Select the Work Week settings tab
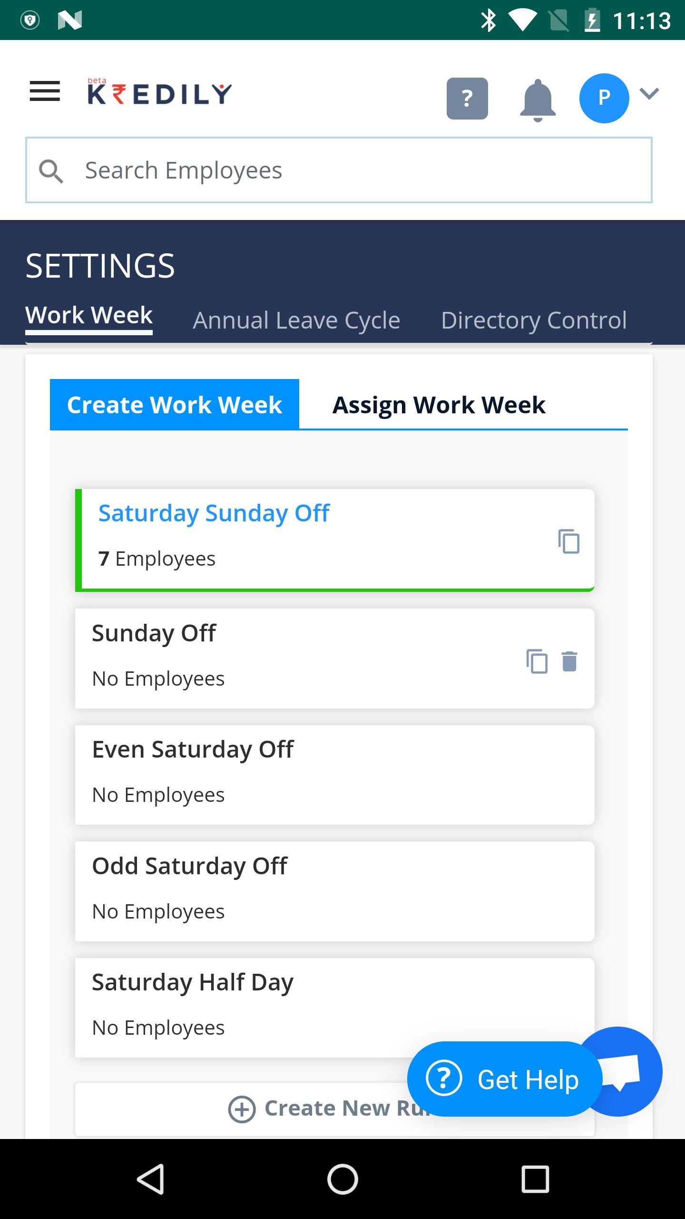This screenshot has height=1219, width=685. coord(89,316)
